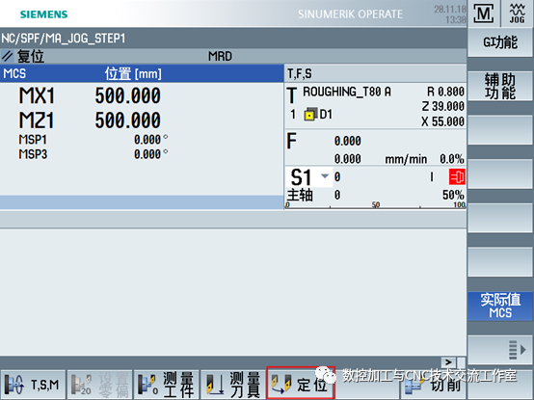Click the 主轴 spindle label
The width and height of the screenshot is (534, 400).
(x=300, y=196)
